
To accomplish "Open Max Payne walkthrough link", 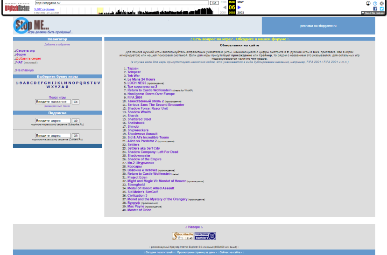I will (x=136, y=207).
